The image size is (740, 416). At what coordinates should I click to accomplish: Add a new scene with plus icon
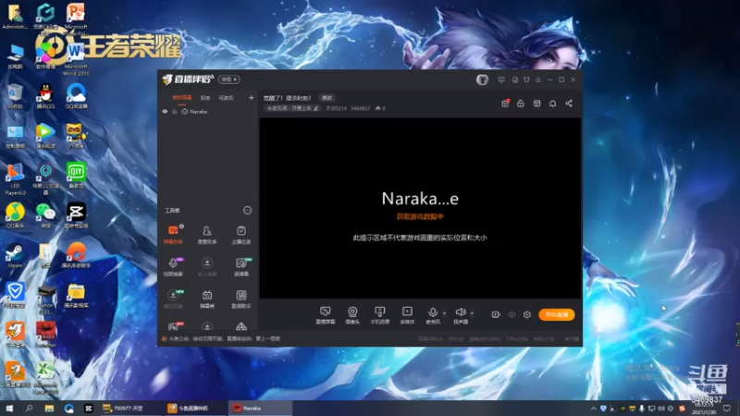pos(251,98)
